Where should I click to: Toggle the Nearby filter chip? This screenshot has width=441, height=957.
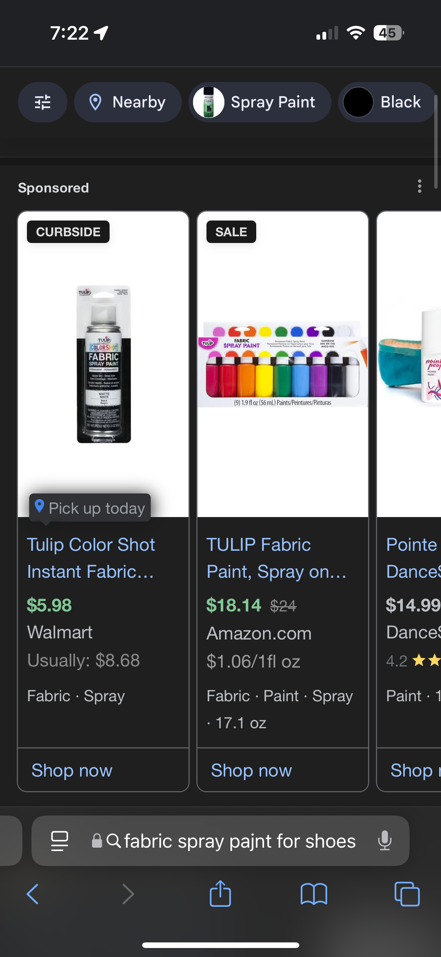tap(128, 102)
